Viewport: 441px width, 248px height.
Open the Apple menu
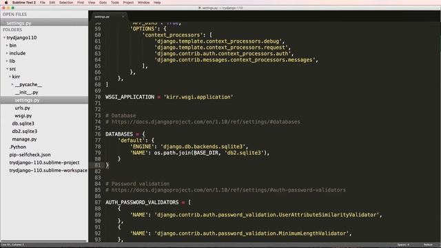pos(6,3)
